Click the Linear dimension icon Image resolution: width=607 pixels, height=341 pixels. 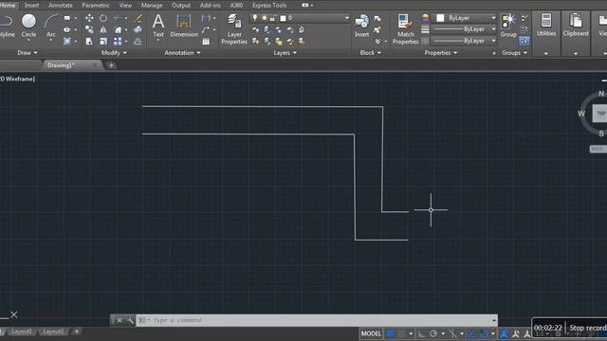tap(206, 18)
